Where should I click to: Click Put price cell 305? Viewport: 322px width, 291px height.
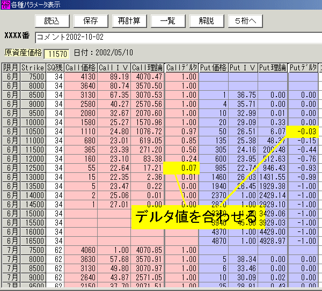tap(214, 150)
